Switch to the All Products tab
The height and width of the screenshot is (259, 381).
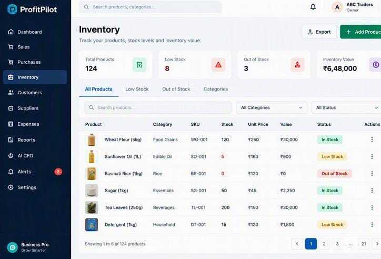click(x=98, y=89)
